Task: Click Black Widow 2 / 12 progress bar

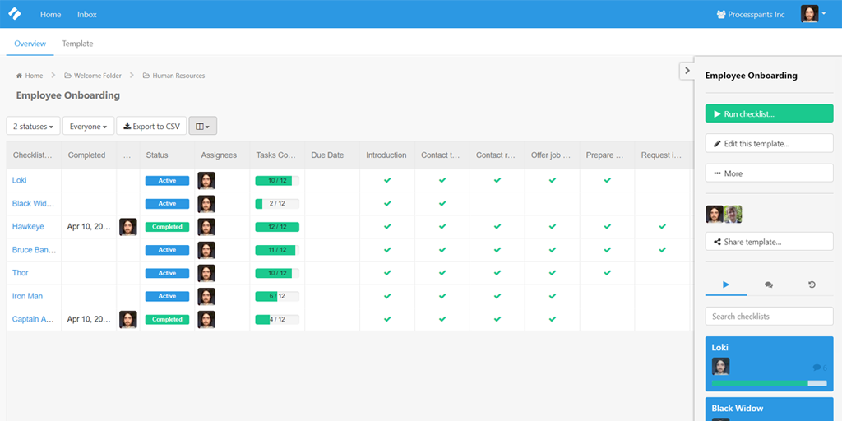Action: point(277,204)
